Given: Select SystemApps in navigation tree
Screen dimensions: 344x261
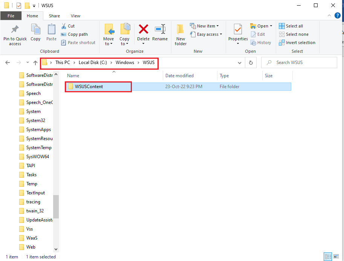Looking at the screenshot, I should click(x=38, y=130).
